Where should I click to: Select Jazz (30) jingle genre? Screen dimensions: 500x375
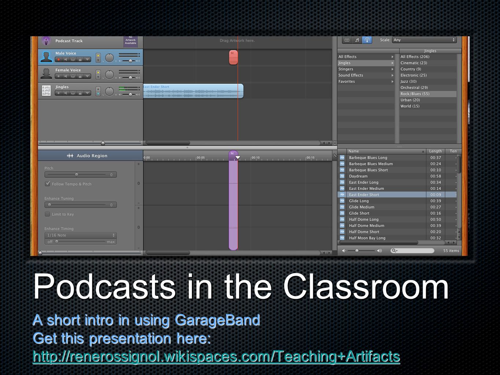point(428,82)
